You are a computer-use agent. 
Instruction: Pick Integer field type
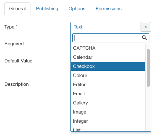click(108, 121)
